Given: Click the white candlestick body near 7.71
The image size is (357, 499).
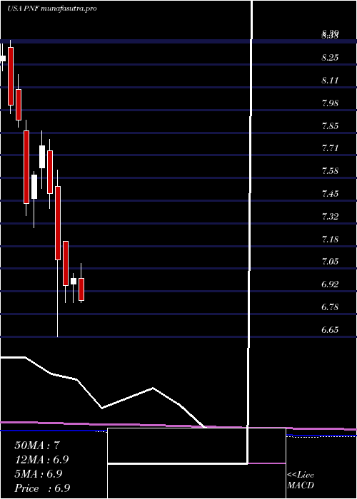Looking at the screenshot, I should pyautogui.click(x=42, y=157).
